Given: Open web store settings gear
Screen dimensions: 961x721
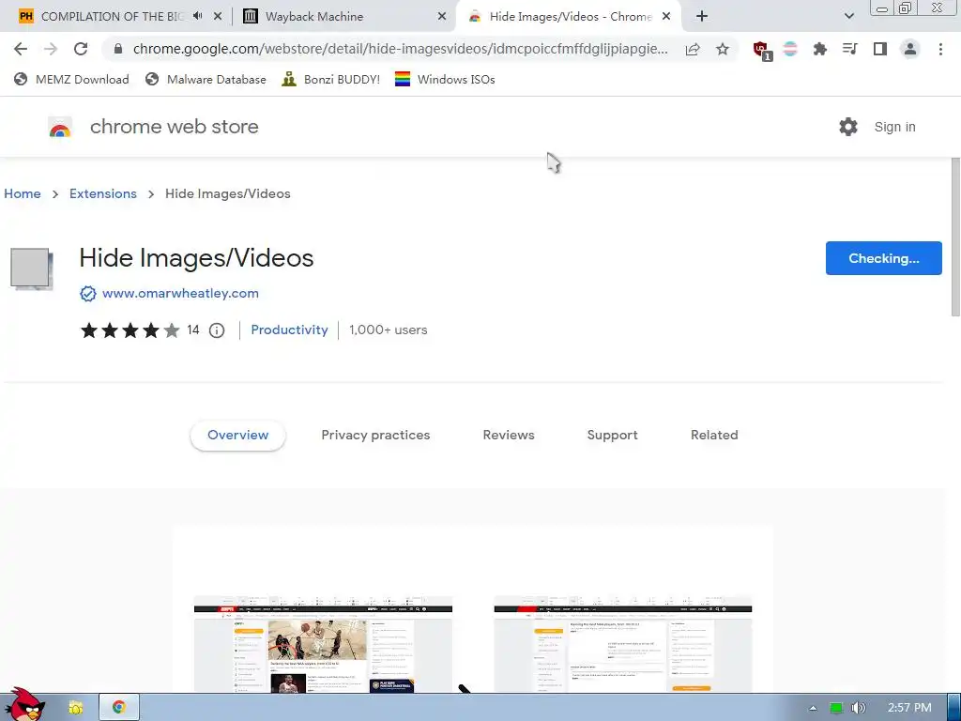Looking at the screenshot, I should click(x=848, y=127).
